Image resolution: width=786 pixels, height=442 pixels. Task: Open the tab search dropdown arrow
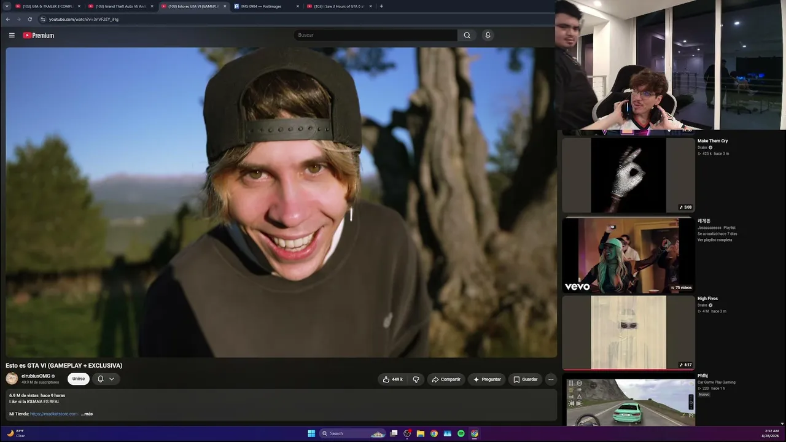point(6,6)
